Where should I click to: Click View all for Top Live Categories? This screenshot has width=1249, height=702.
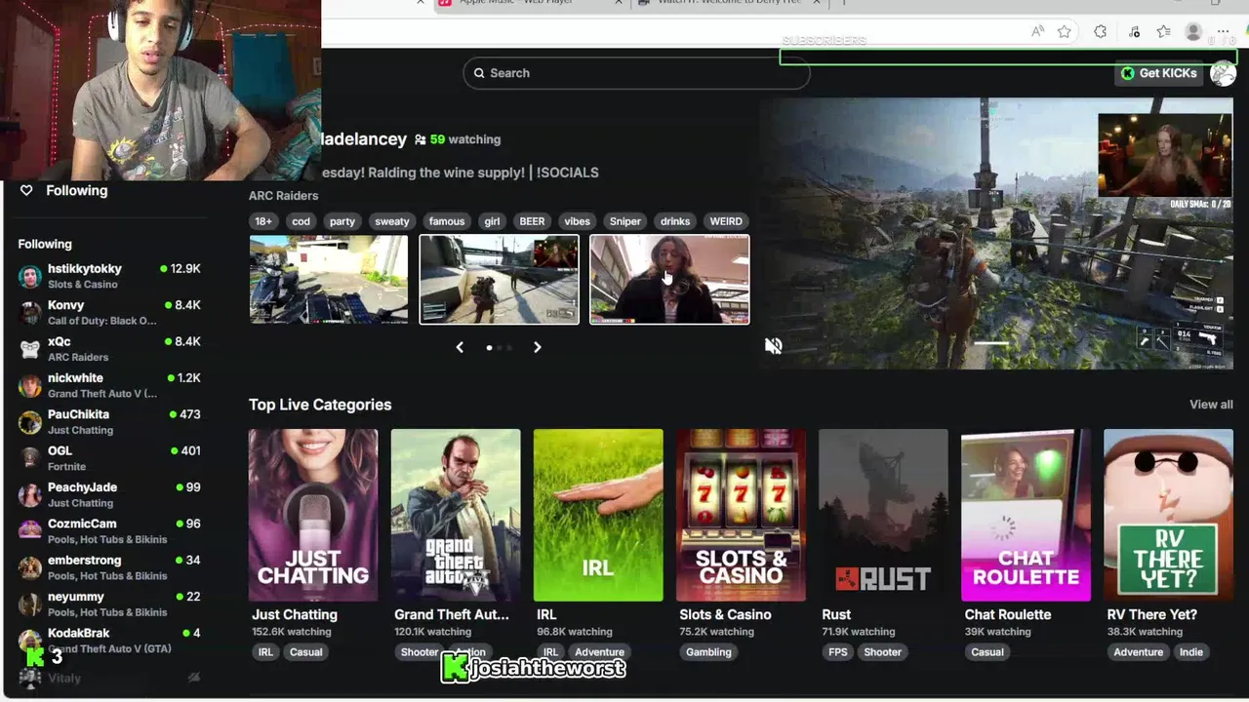tap(1211, 405)
